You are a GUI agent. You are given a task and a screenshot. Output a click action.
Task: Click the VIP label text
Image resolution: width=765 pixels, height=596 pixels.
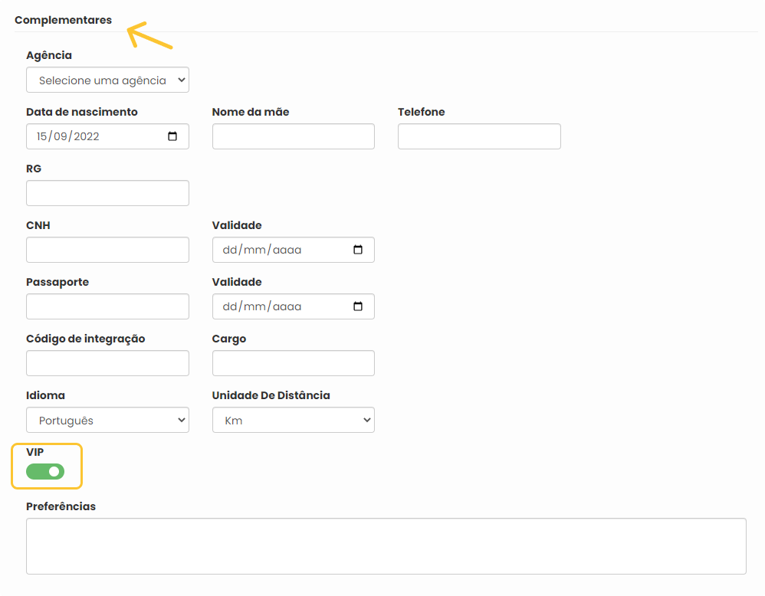click(35, 452)
